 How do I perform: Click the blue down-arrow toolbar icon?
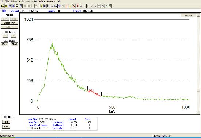coord(14,6)
